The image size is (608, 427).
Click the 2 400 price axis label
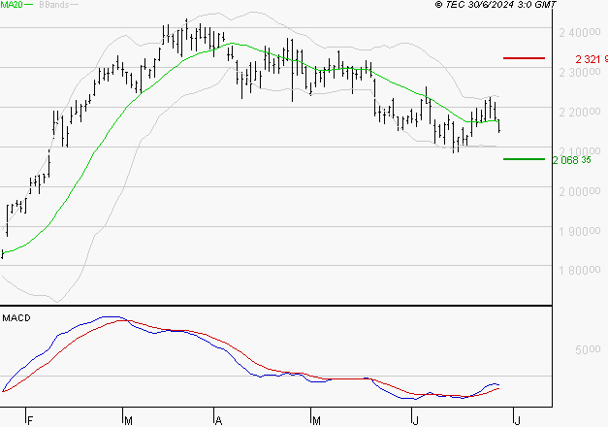pyautogui.click(x=579, y=33)
